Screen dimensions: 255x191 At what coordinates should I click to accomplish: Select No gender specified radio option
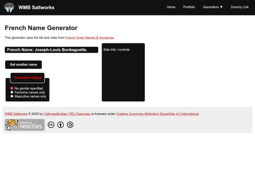[x=12, y=88]
